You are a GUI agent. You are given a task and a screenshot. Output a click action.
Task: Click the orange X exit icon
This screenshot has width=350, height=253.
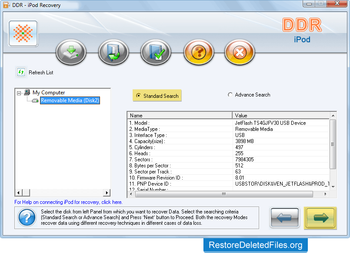[x=240, y=52]
